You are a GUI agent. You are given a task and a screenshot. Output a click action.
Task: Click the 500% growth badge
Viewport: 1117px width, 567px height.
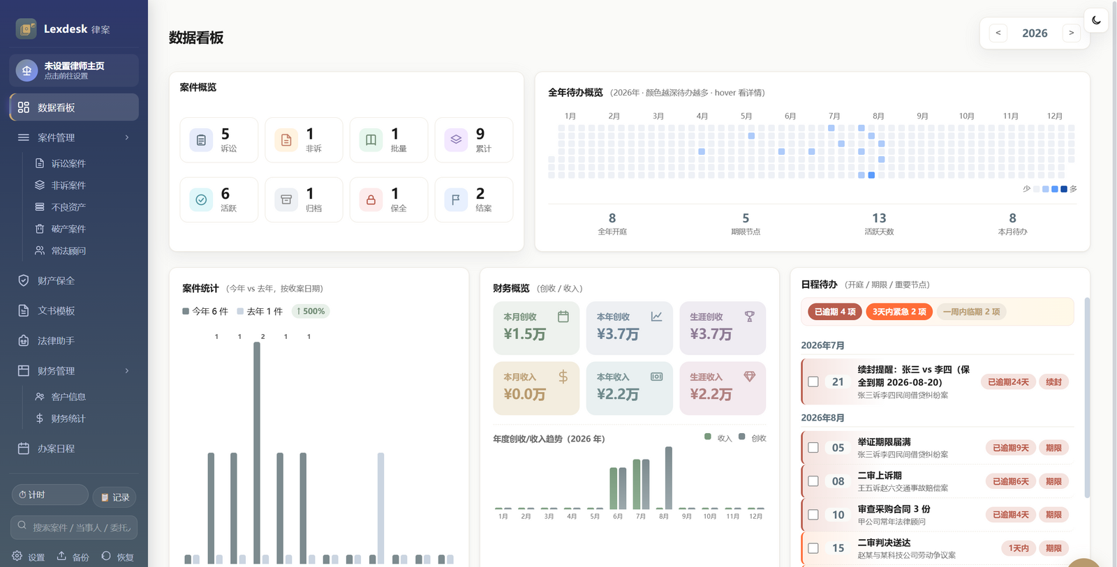(x=310, y=311)
